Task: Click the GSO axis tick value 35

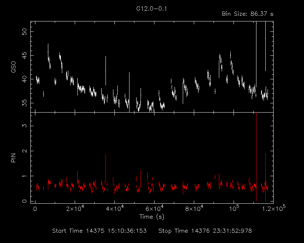Action: click(24, 103)
